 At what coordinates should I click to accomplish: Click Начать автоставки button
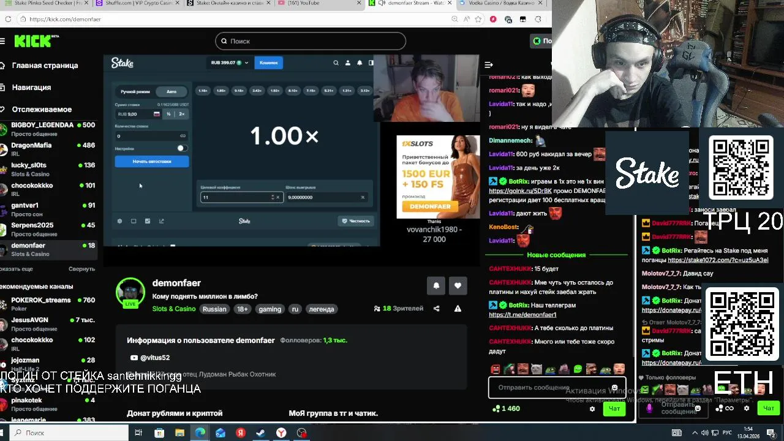point(152,161)
